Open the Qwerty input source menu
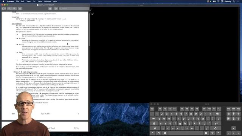 pos(228,2)
